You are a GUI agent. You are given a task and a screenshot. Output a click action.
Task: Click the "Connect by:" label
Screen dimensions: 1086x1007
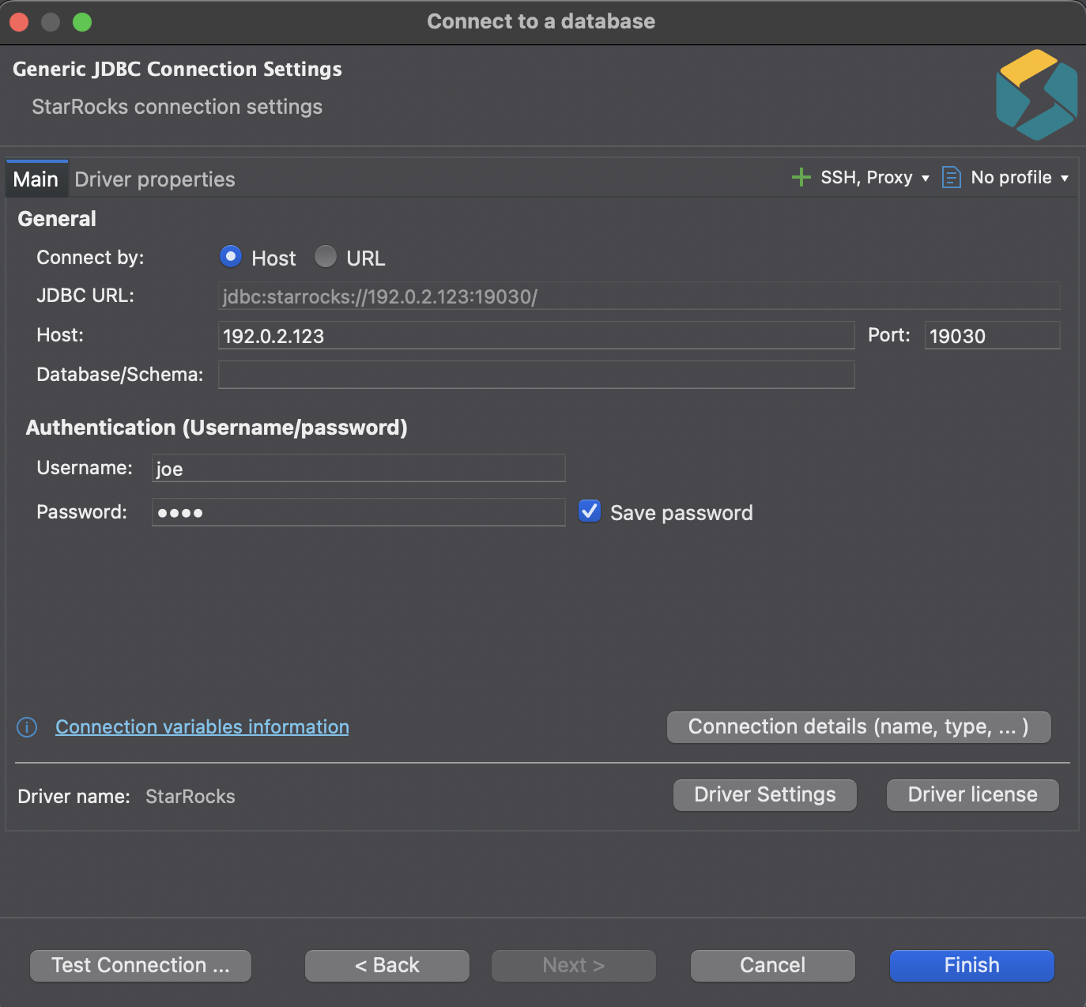[x=90, y=258]
